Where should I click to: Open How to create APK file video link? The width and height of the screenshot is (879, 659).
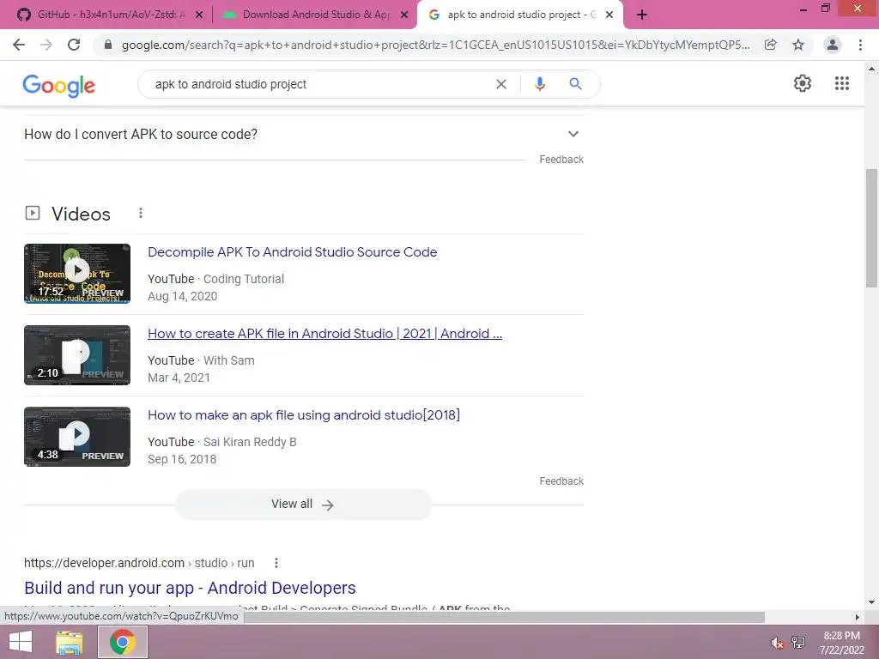click(324, 334)
